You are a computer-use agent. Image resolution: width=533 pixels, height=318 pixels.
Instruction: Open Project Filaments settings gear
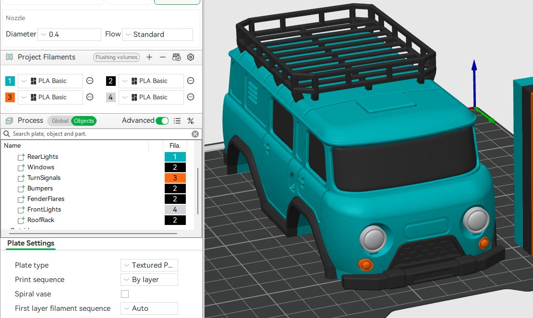191,57
